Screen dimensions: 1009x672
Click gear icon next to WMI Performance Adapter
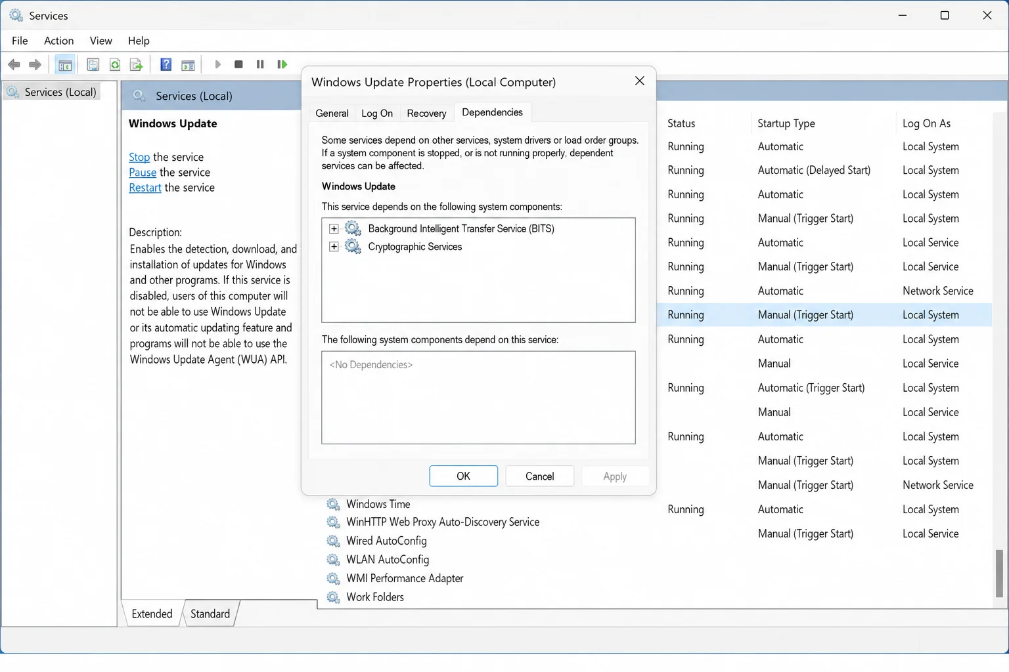(x=334, y=578)
